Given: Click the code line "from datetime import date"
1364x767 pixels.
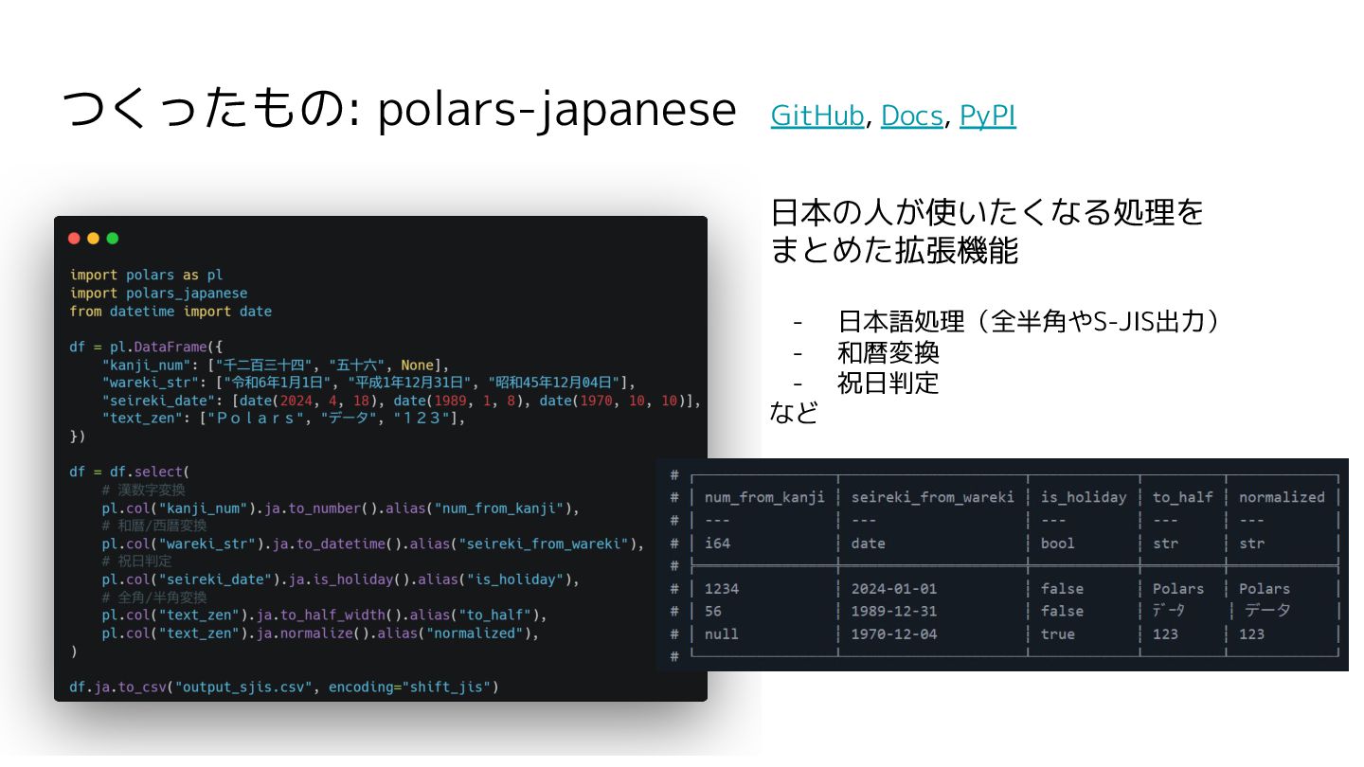Looking at the screenshot, I should (x=170, y=312).
